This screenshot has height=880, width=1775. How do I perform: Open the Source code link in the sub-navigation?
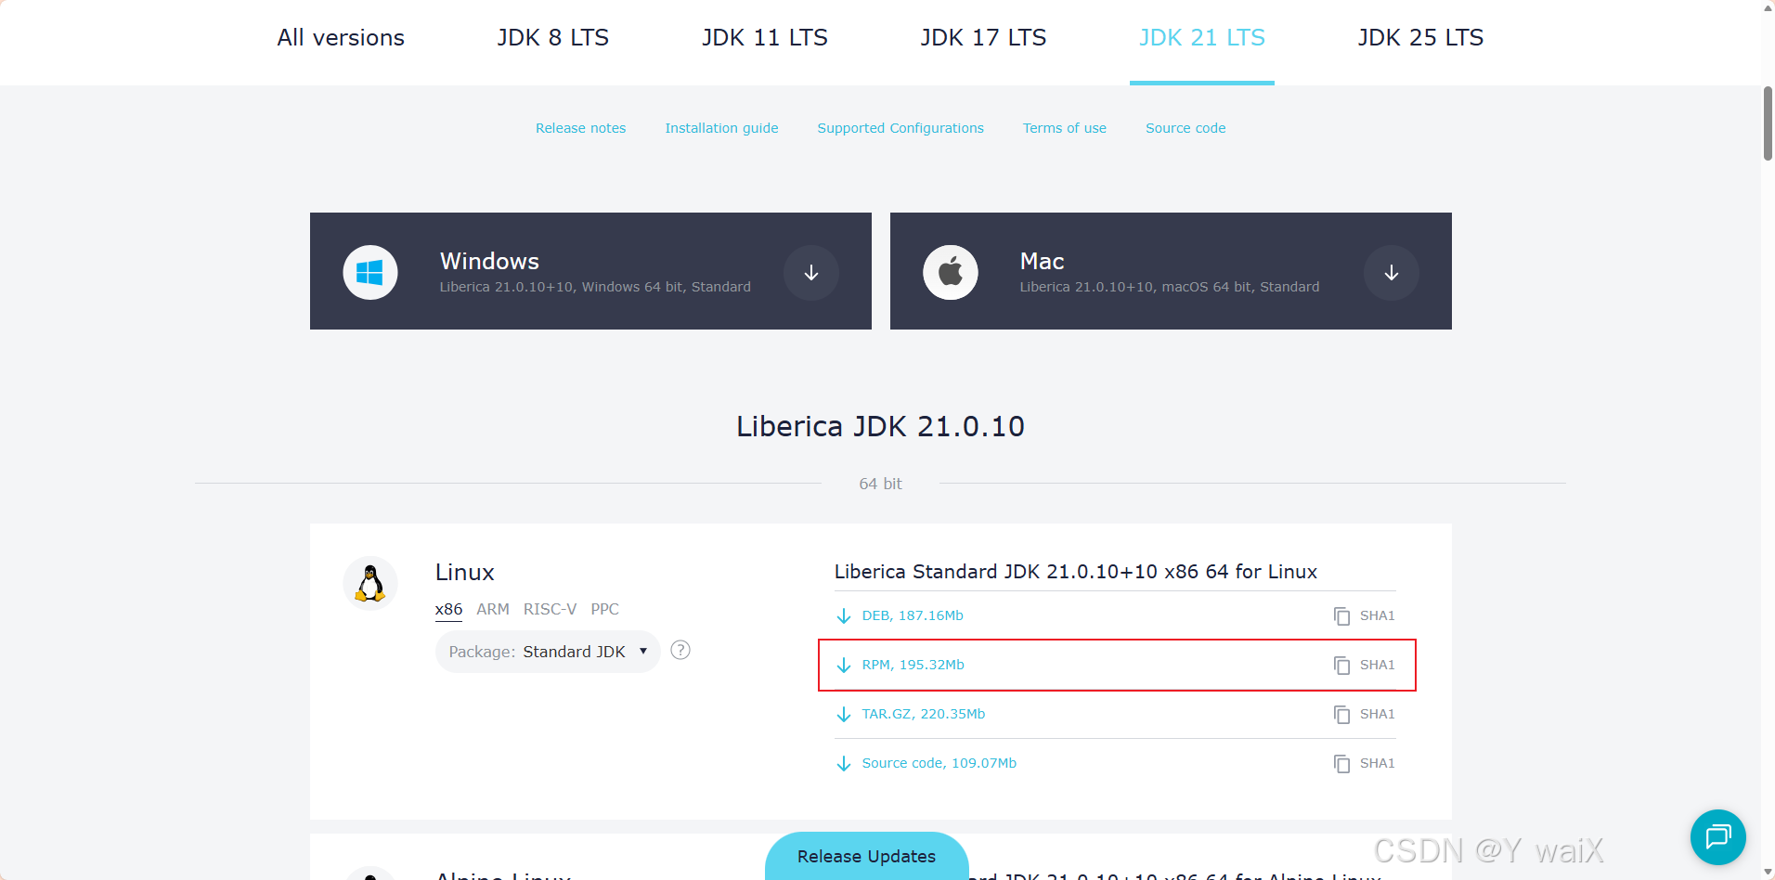(1185, 128)
